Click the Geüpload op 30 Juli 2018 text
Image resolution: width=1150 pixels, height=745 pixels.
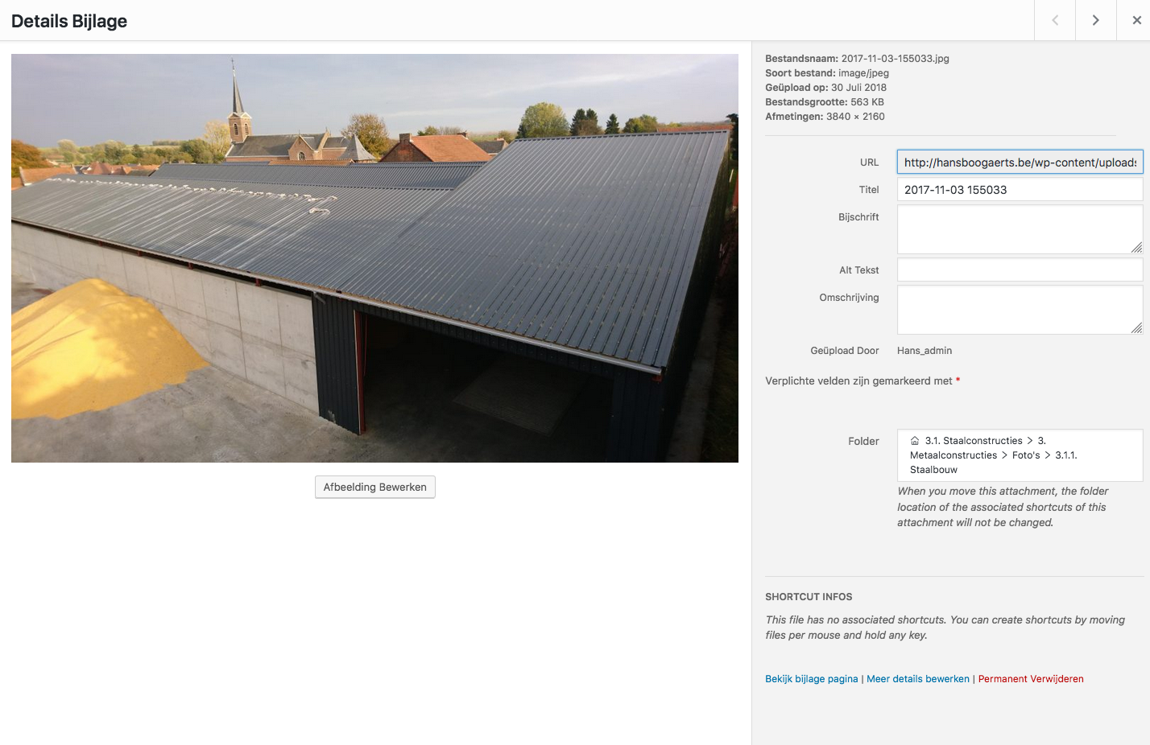click(x=825, y=88)
